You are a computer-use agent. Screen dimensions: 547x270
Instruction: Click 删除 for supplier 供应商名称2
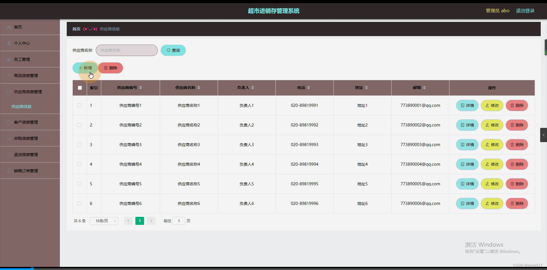[517, 125]
